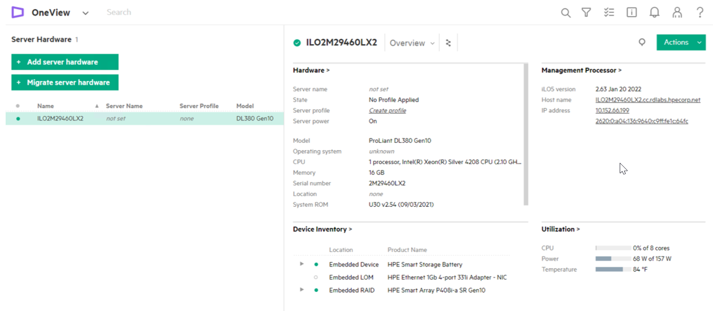Click the 68 W of 157 W reading
Viewport: 716px width, 311px height.
point(652,259)
